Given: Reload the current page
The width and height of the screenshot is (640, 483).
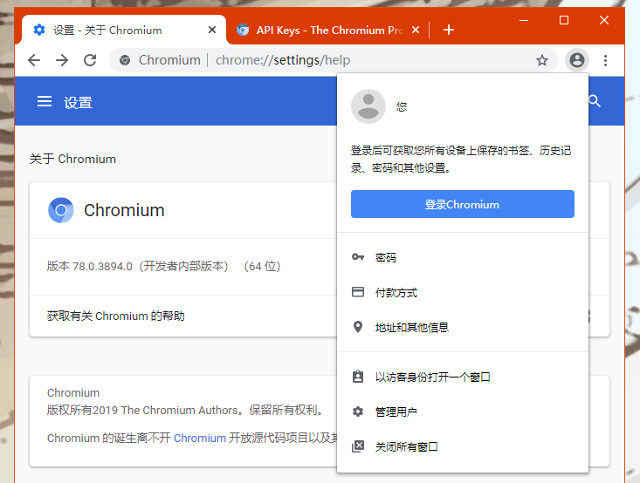Looking at the screenshot, I should point(90,60).
